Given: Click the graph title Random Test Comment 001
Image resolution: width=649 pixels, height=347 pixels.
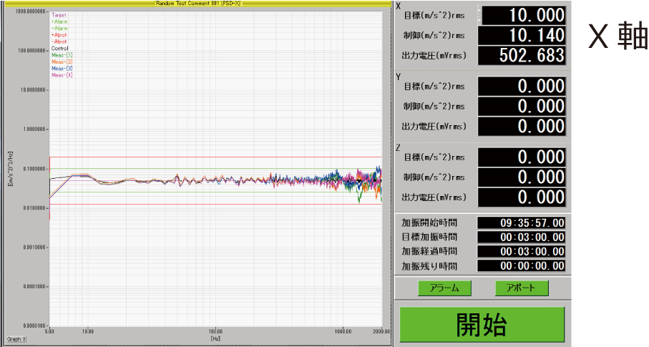Looking at the screenshot, I should click(197, 4).
